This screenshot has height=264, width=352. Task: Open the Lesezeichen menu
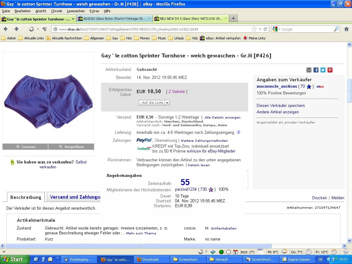[x=76, y=11]
